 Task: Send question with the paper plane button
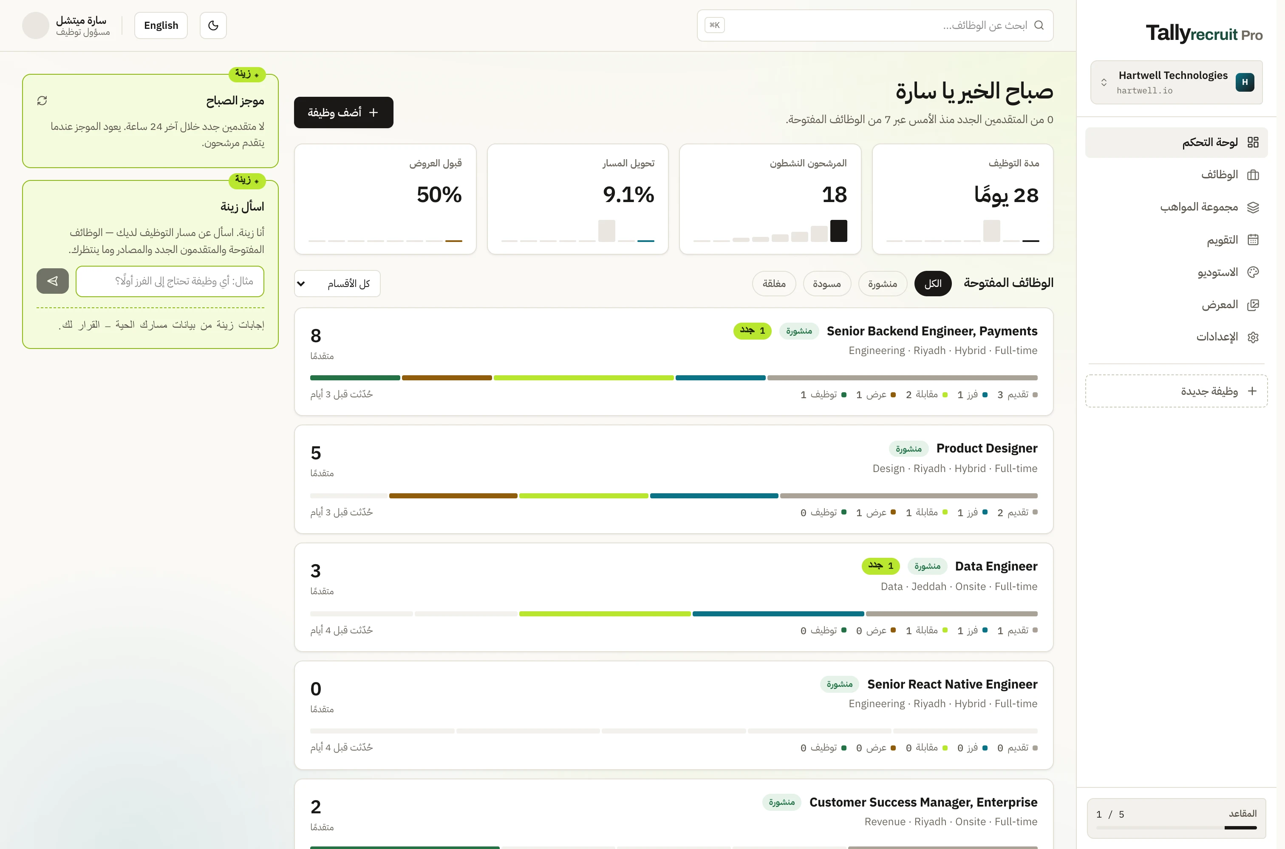click(x=53, y=281)
